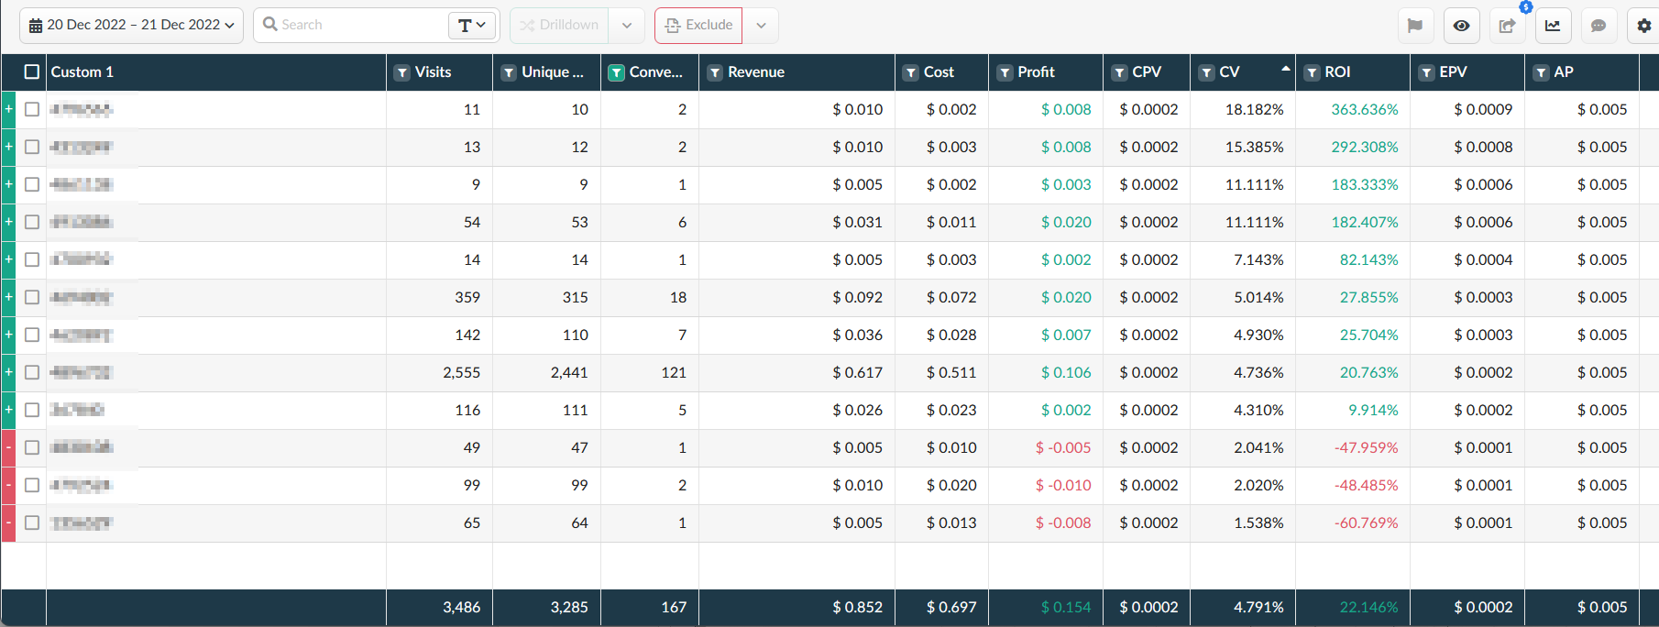
Task: Click the speech bubble comments icon
Action: (1599, 26)
